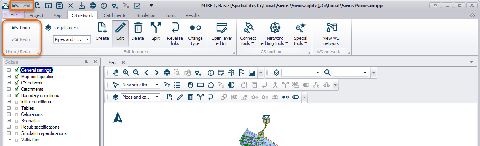Switch to the Simulation ribbon tab
This screenshot has width=480, height=146.
(146, 15)
